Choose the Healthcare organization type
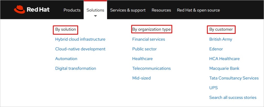Image resolution: width=264 pixels, height=107 pixels. (142, 59)
